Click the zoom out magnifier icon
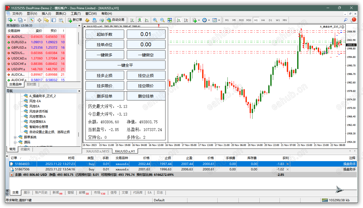363x208 pixels. [162, 20]
